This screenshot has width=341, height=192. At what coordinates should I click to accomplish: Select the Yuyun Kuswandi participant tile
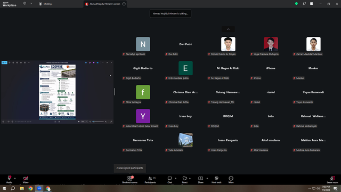pyautogui.click(x=313, y=92)
